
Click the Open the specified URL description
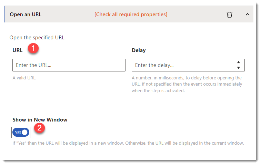[x=38, y=38]
